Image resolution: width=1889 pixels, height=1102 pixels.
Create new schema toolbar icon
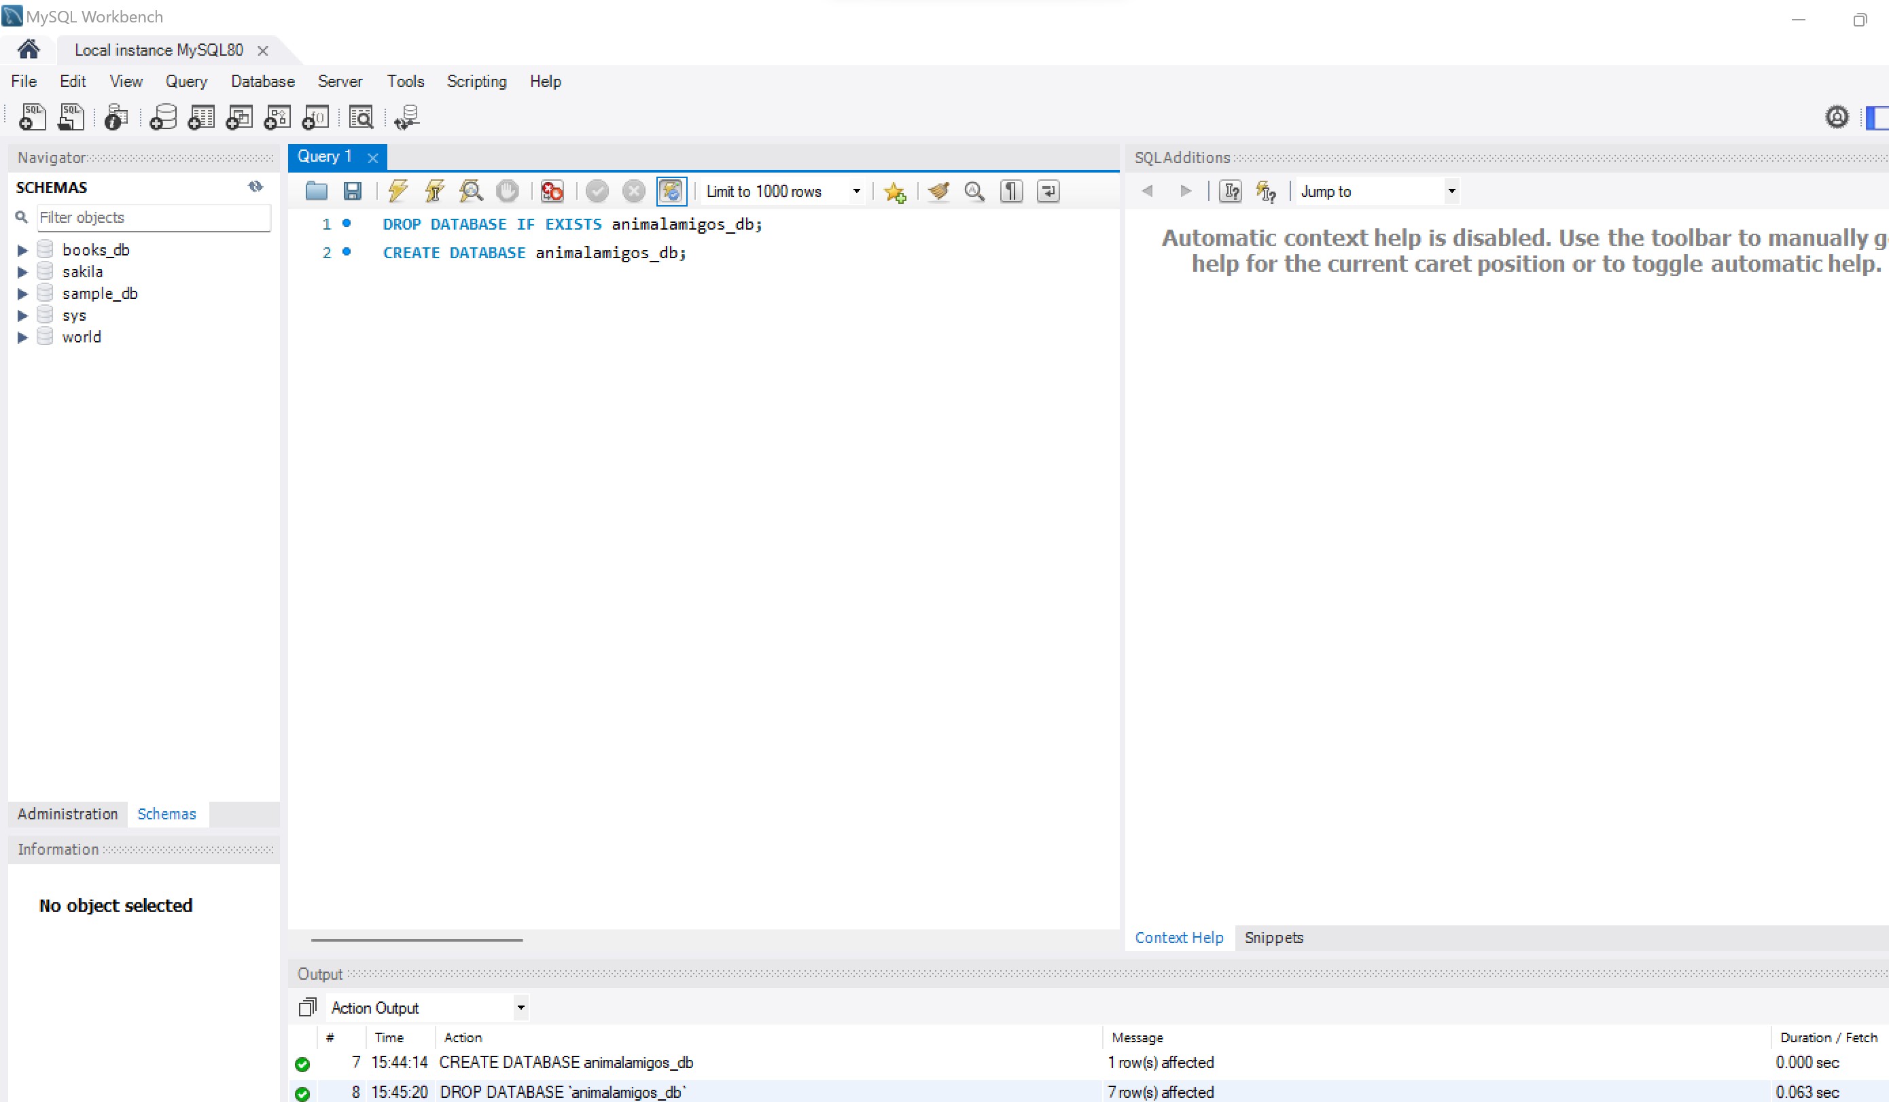162,118
